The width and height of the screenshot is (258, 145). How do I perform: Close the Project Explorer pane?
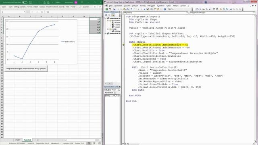pos(119,12)
